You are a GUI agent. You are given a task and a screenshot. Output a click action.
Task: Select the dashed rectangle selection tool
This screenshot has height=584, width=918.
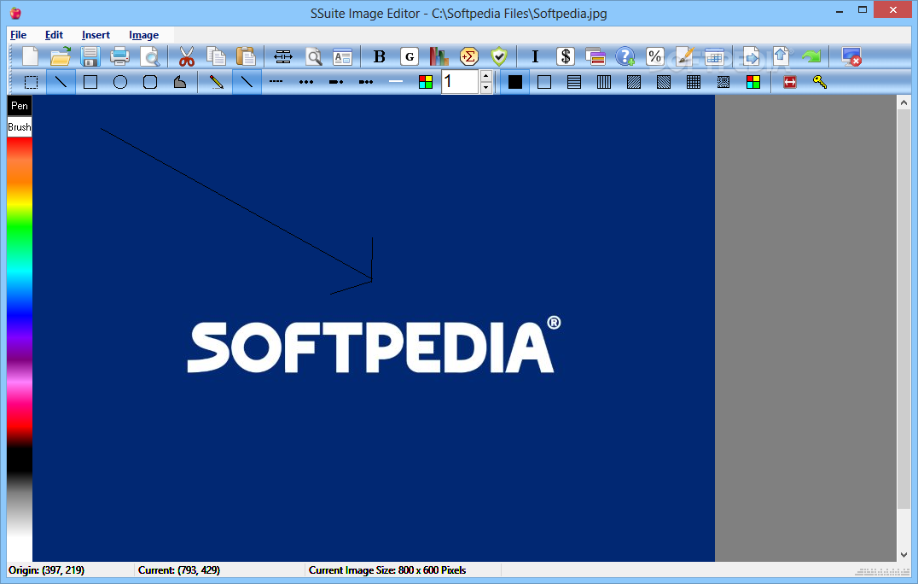click(31, 82)
